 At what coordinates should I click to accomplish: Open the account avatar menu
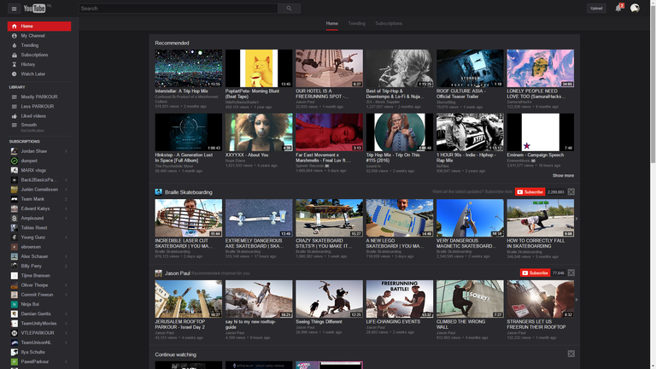[635, 8]
